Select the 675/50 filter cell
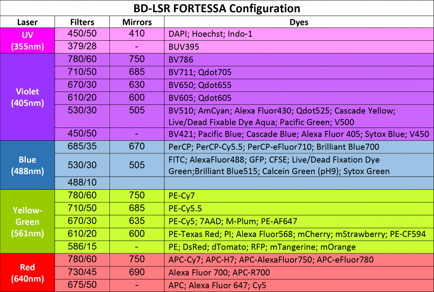The height and width of the screenshot is (292, 434). click(x=82, y=285)
